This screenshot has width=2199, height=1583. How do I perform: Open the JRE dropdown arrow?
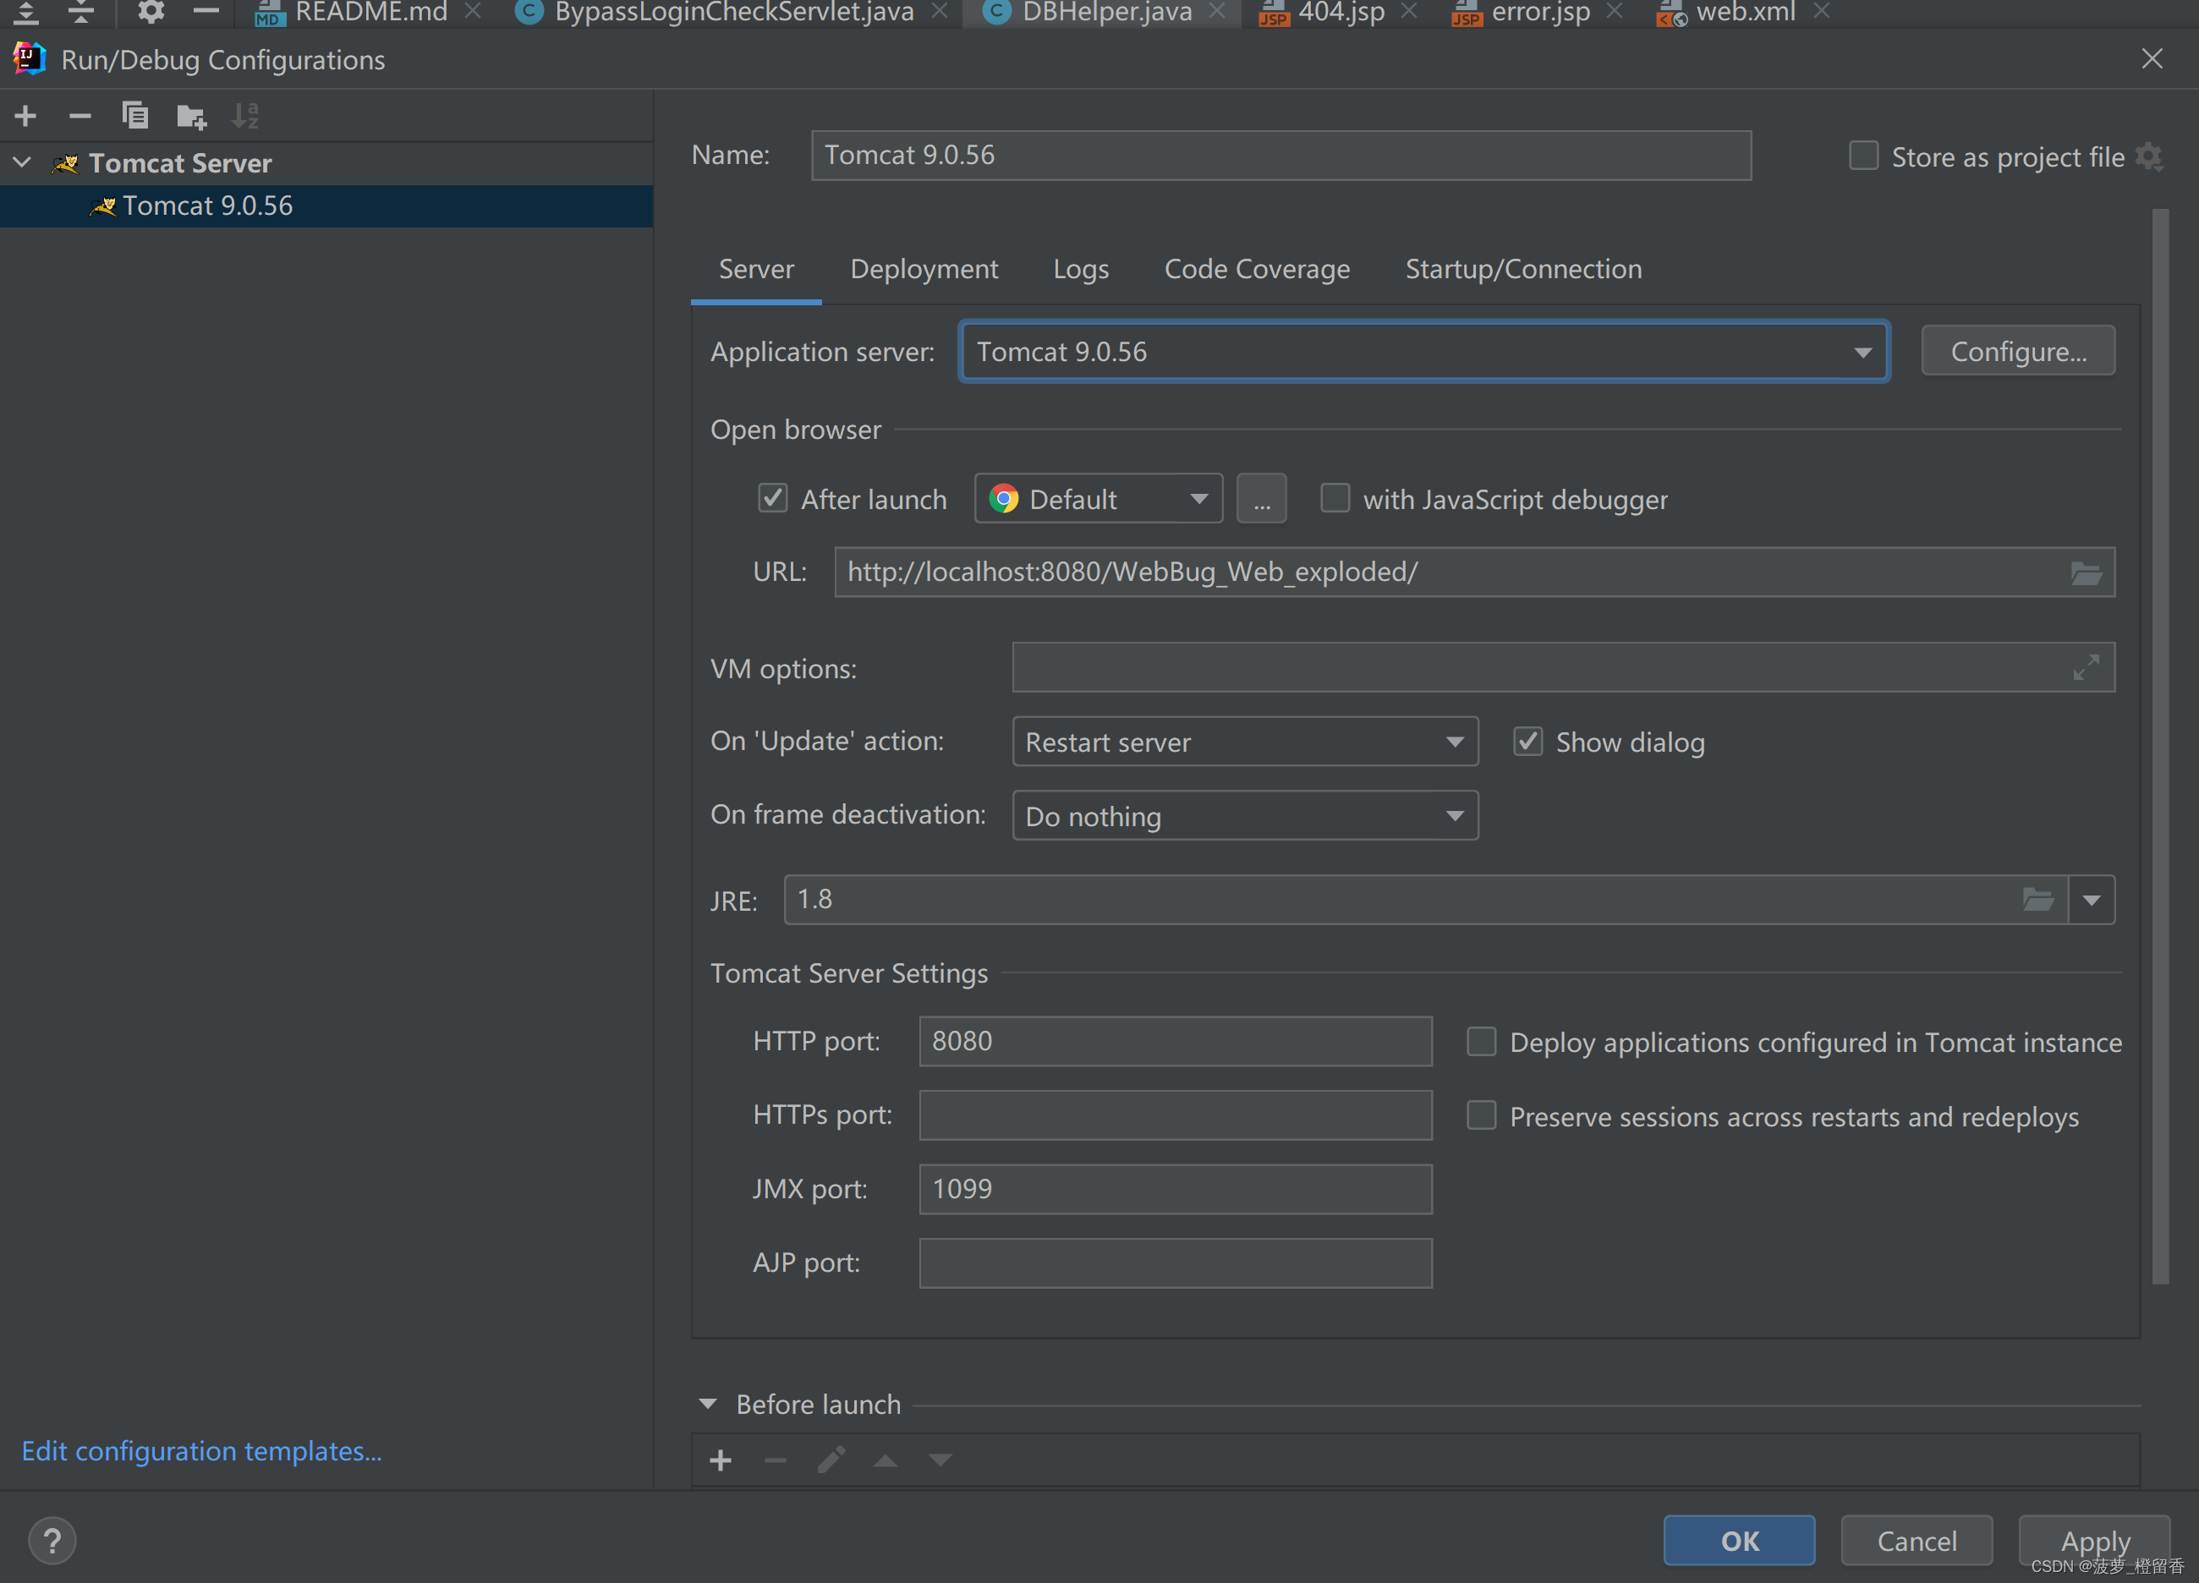(x=2092, y=900)
